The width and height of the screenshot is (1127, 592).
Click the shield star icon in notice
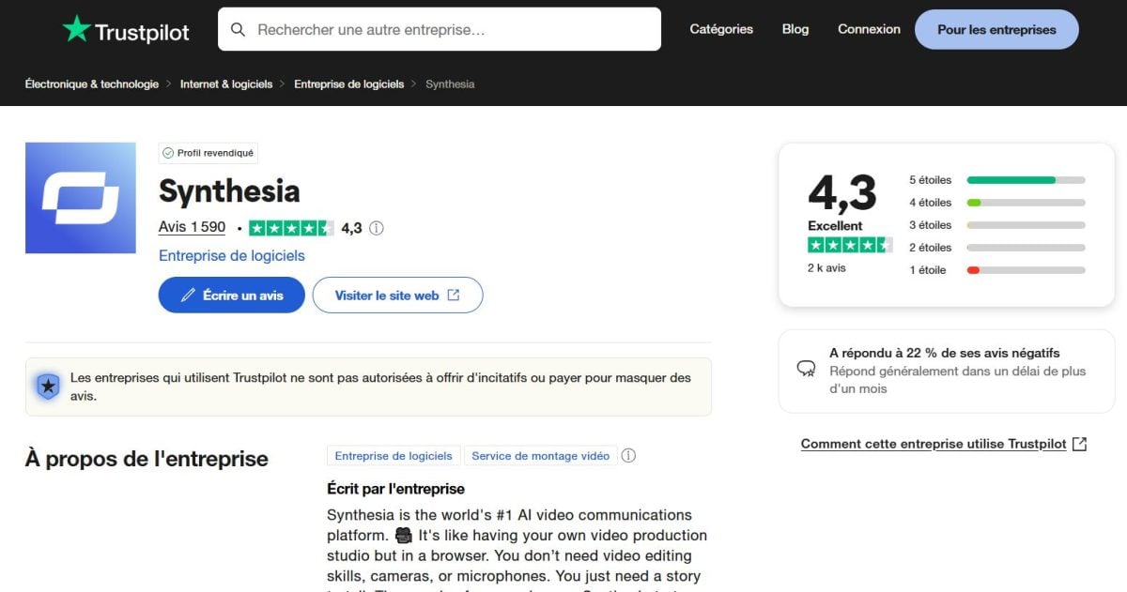(x=48, y=386)
